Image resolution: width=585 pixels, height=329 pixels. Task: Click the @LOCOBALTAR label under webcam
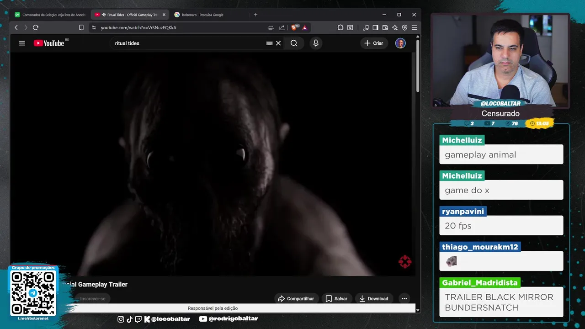(500, 104)
